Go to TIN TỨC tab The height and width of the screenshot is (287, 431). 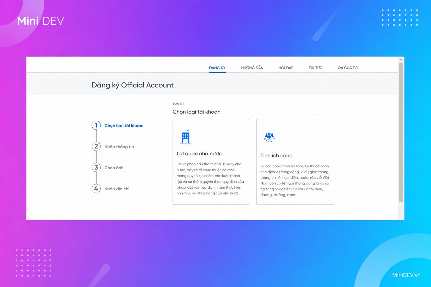click(315, 68)
